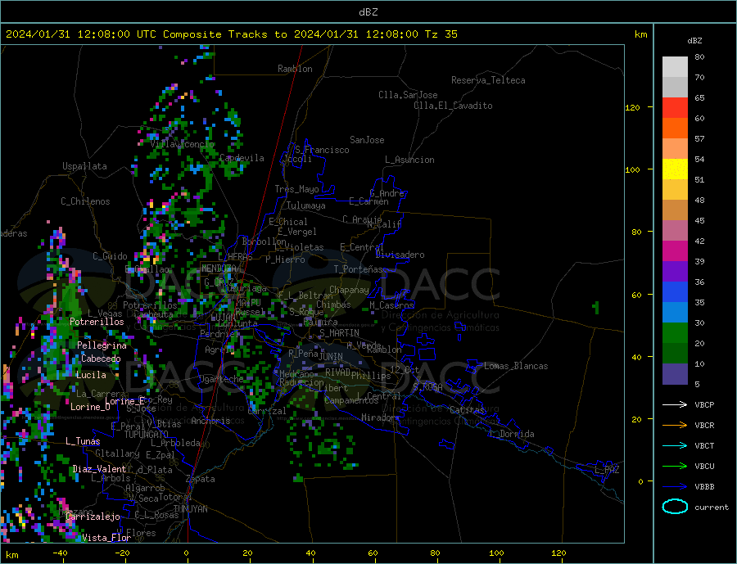Viewport: 737px width, 564px height.
Task: Click the 'Mirador' place label
Action: pos(380,417)
